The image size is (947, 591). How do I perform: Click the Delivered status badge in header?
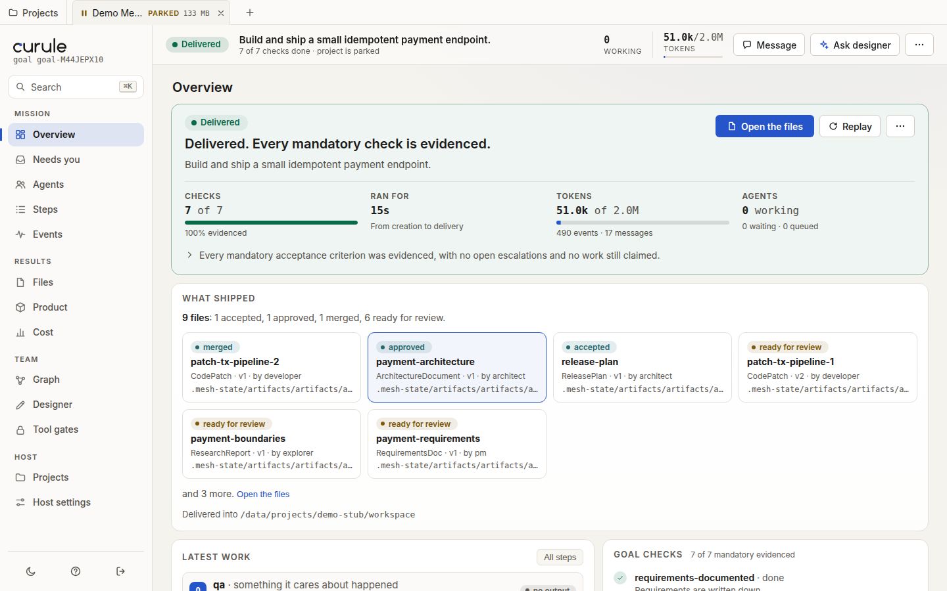pyautogui.click(x=197, y=45)
